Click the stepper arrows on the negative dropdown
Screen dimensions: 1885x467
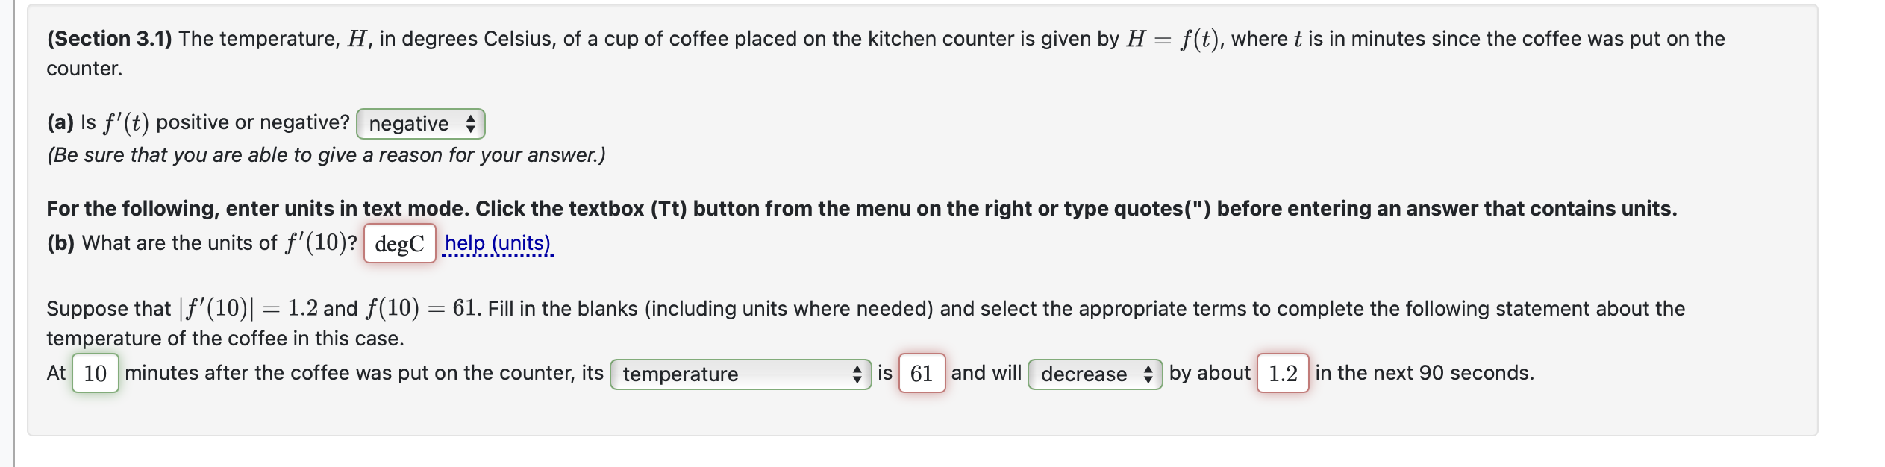(x=470, y=124)
